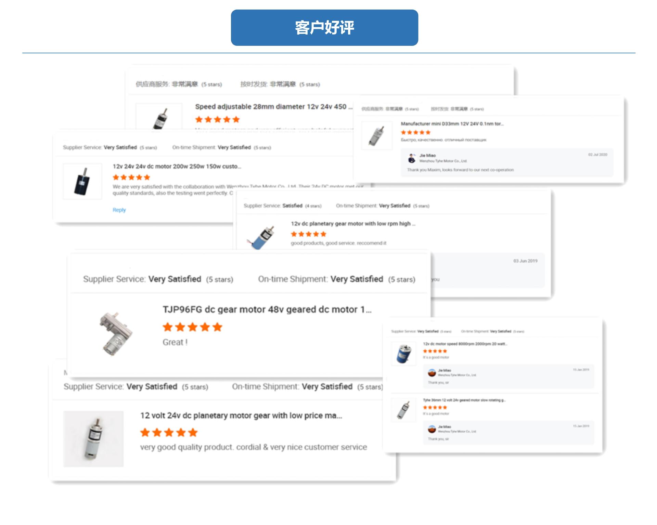Screen dimensions: 657x525
Task: Click the blue planetary gear motor image
Action: [261, 236]
